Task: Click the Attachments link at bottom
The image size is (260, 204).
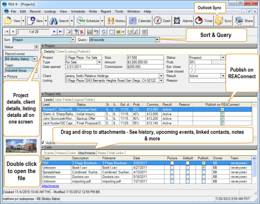Action: (50, 186)
